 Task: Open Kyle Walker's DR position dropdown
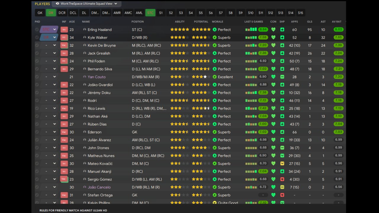point(49,38)
